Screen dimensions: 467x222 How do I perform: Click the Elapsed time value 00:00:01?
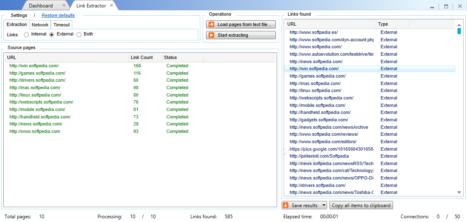click(329, 217)
